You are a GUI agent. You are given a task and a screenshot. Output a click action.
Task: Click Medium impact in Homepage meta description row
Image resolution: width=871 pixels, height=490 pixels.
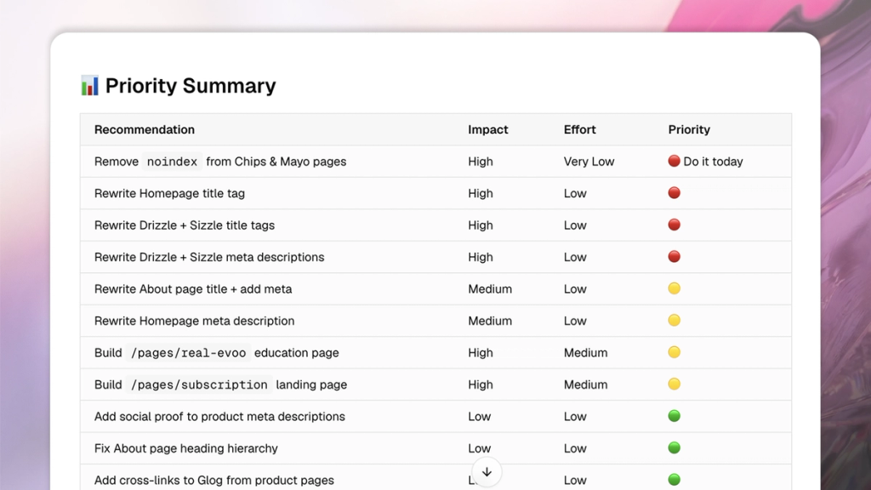pyautogui.click(x=489, y=321)
